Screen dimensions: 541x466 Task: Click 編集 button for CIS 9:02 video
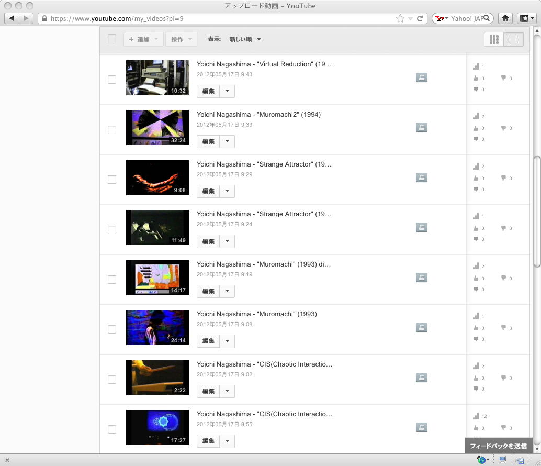pyautogui.click(x=208, y=391)
